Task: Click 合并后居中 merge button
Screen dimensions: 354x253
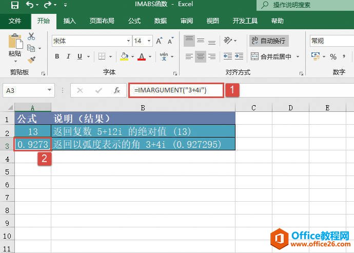Action: 271,56
